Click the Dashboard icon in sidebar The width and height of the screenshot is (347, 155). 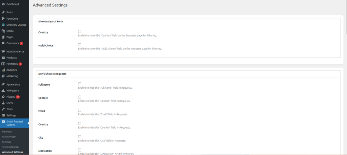click(3, 4)
